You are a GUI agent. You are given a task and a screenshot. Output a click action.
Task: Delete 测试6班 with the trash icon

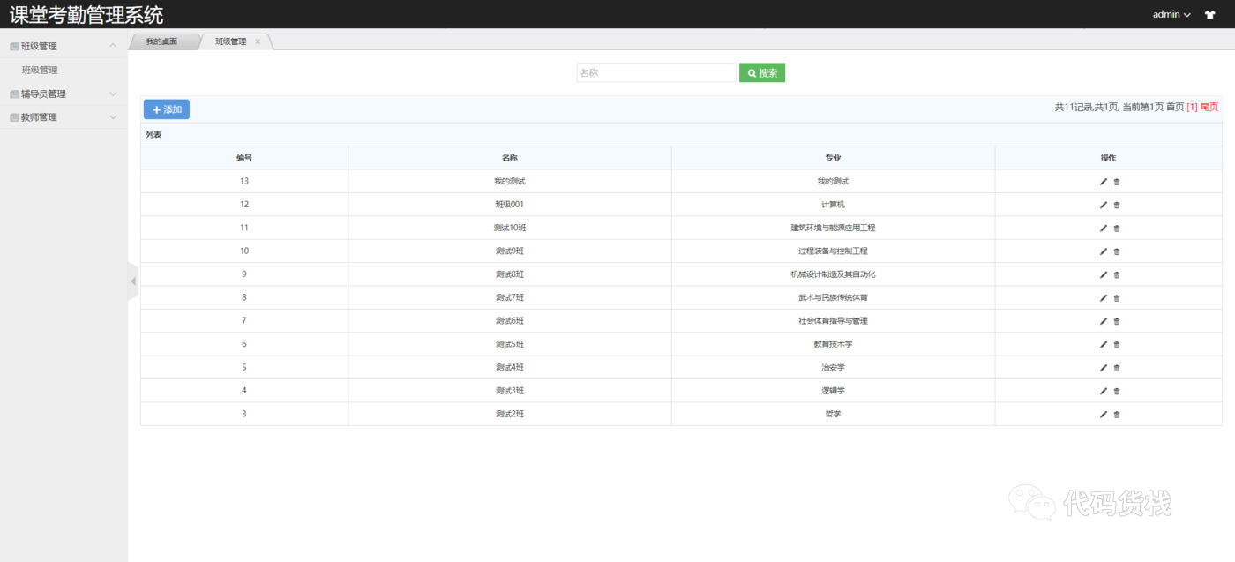pos(1117,321)
